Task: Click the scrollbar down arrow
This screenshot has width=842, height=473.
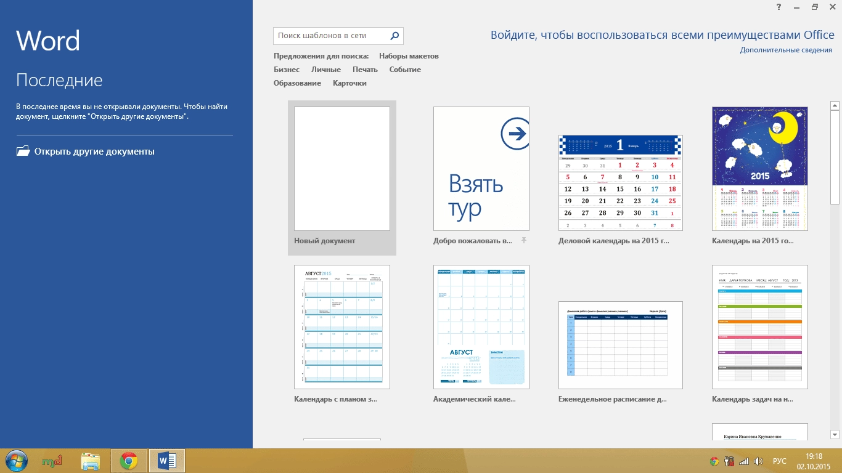Action: pos(835,434)
